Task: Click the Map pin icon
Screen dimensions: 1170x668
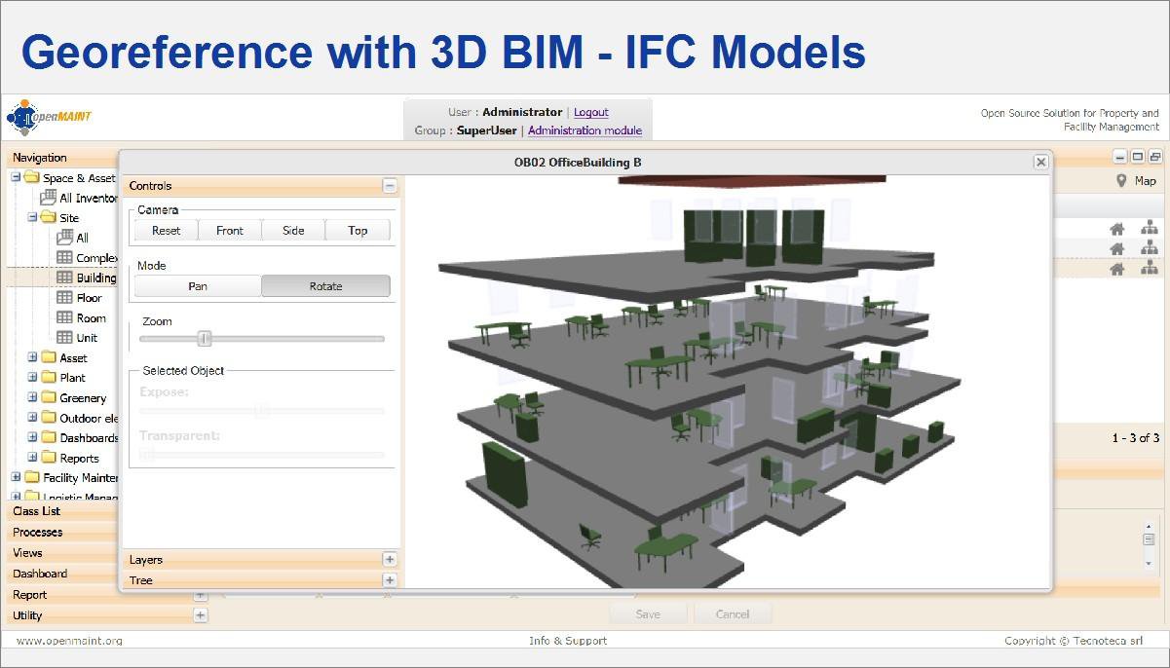Action: pyautogui.click(x=1121, y=180)
